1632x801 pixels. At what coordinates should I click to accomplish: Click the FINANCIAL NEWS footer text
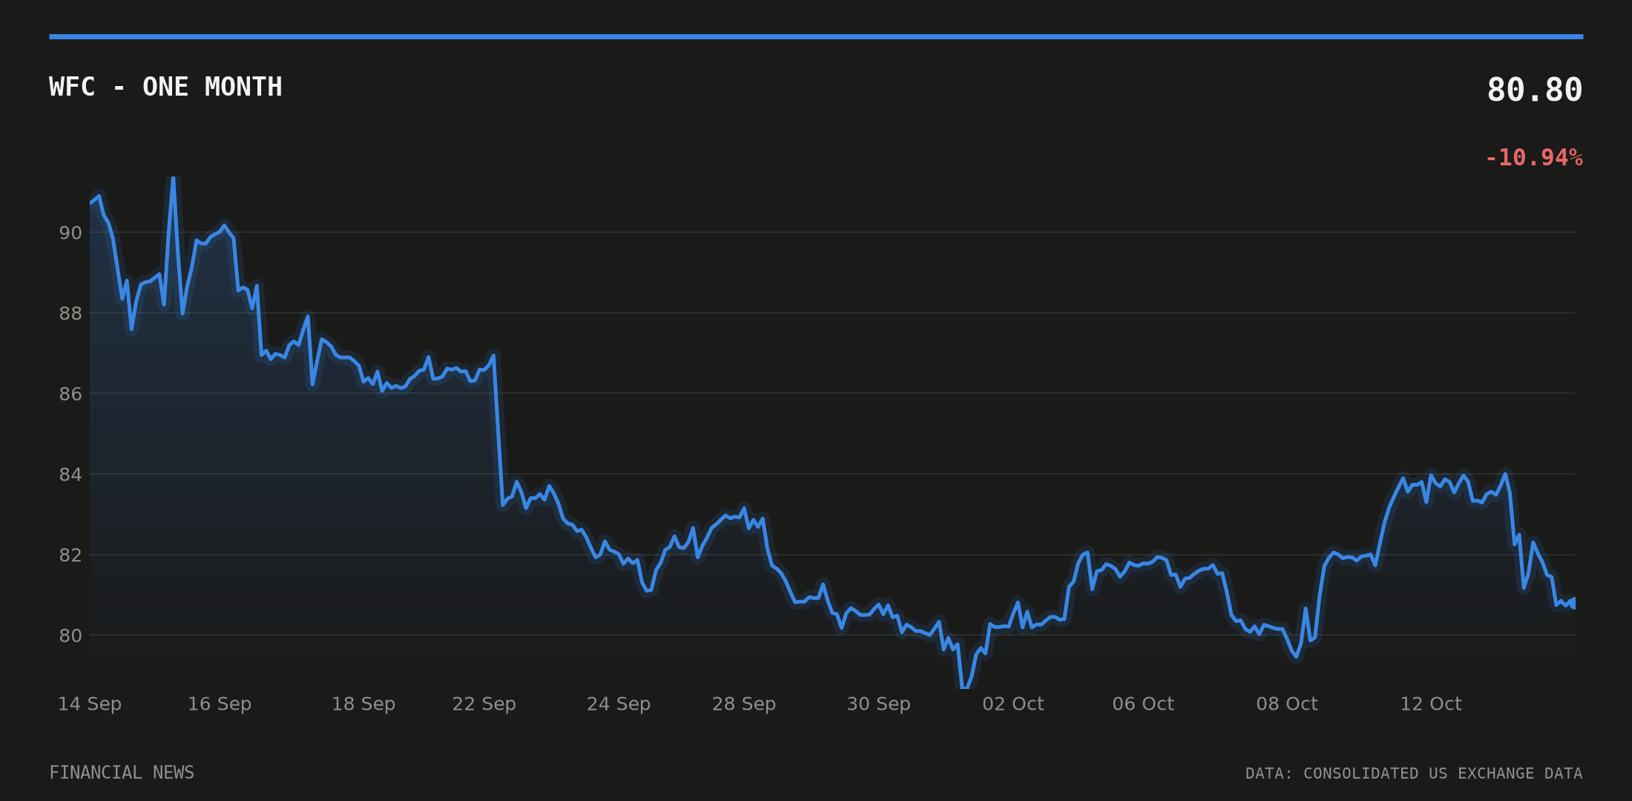(x=122, y=773)
